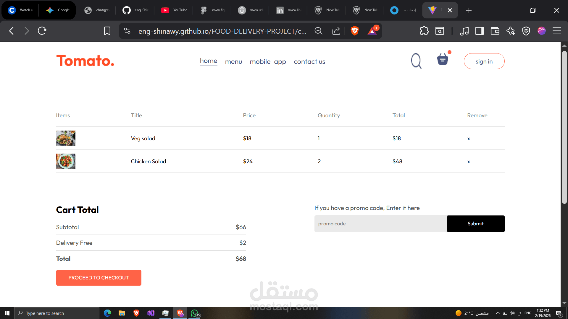Open the browser hamburger main menu
Screen dimensions: 568x319
[557, 31]
